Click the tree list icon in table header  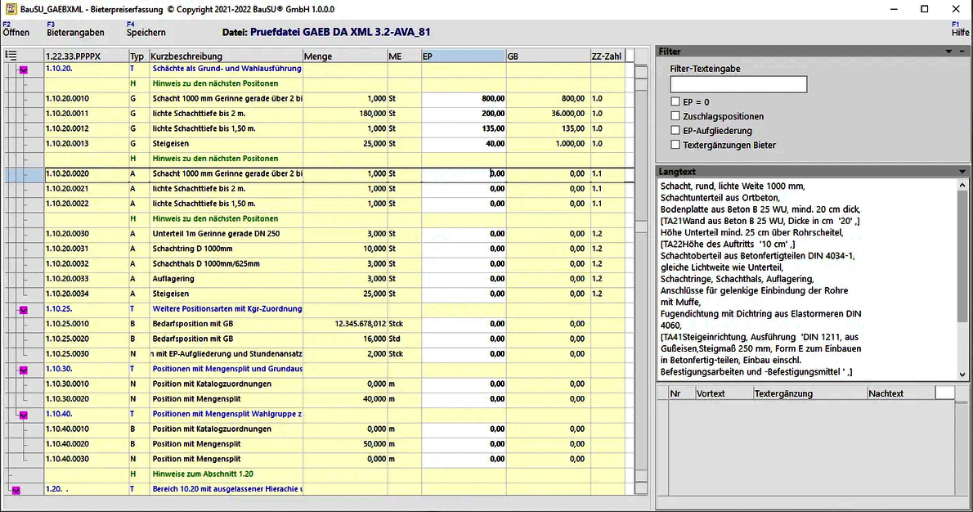[11, 56]
